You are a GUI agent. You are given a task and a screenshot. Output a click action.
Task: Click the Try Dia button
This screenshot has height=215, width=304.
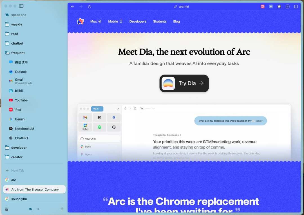(x=184, y=84)
